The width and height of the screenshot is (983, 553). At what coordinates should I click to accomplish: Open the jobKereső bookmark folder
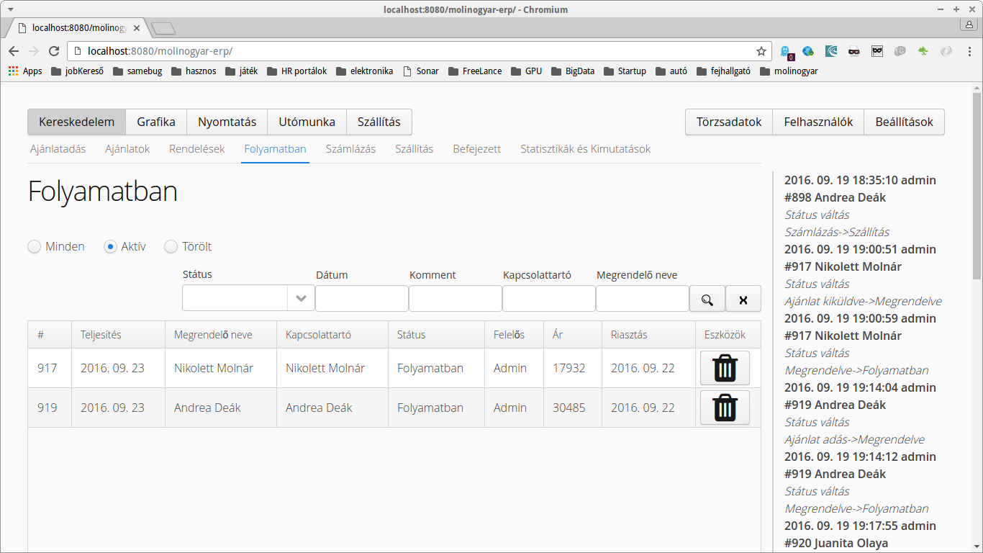pyautogui.click(x=78, y=71)
